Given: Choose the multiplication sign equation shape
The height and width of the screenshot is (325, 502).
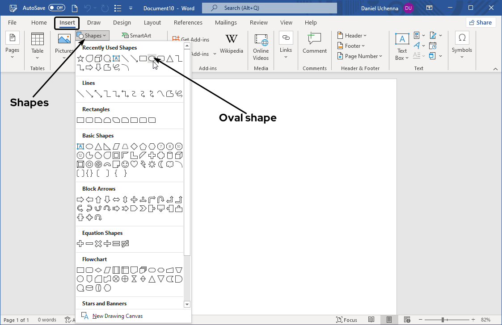Looking at the screenshot, I should point(98,244).
